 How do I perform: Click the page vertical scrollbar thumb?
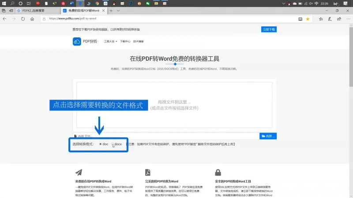[351, 56]
